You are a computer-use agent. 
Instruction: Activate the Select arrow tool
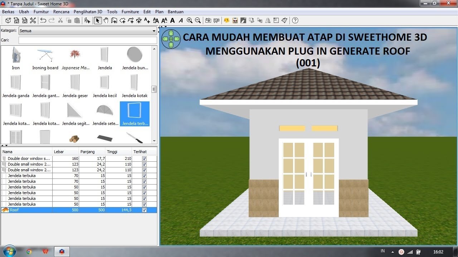click(x=97, y=20)
